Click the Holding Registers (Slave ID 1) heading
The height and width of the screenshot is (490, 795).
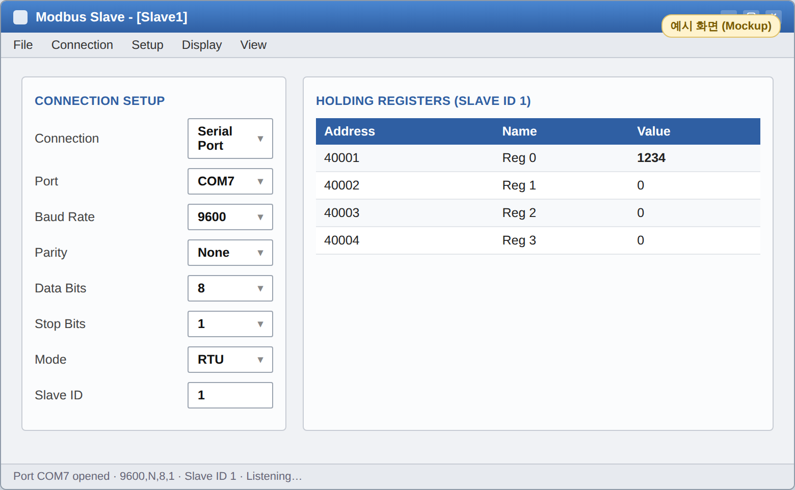tap(423, 101)
